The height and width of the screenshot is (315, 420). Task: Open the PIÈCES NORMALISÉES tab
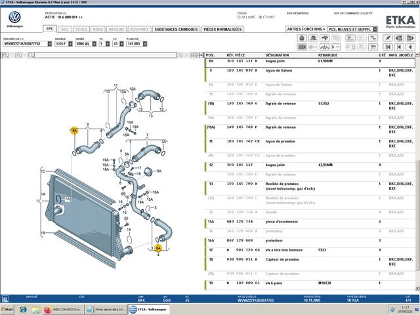pyautogui.click(x=222, y=29)
